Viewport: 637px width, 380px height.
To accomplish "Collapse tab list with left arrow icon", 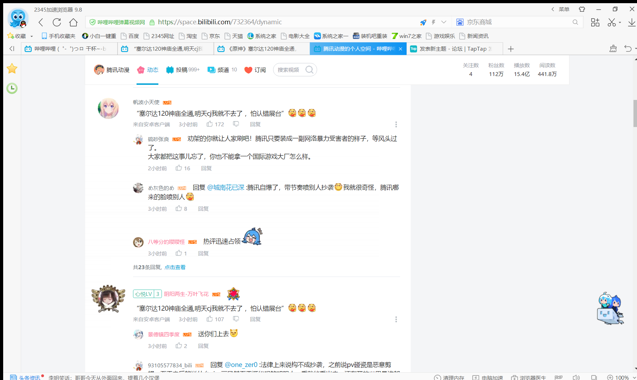I will click(12, 49).
